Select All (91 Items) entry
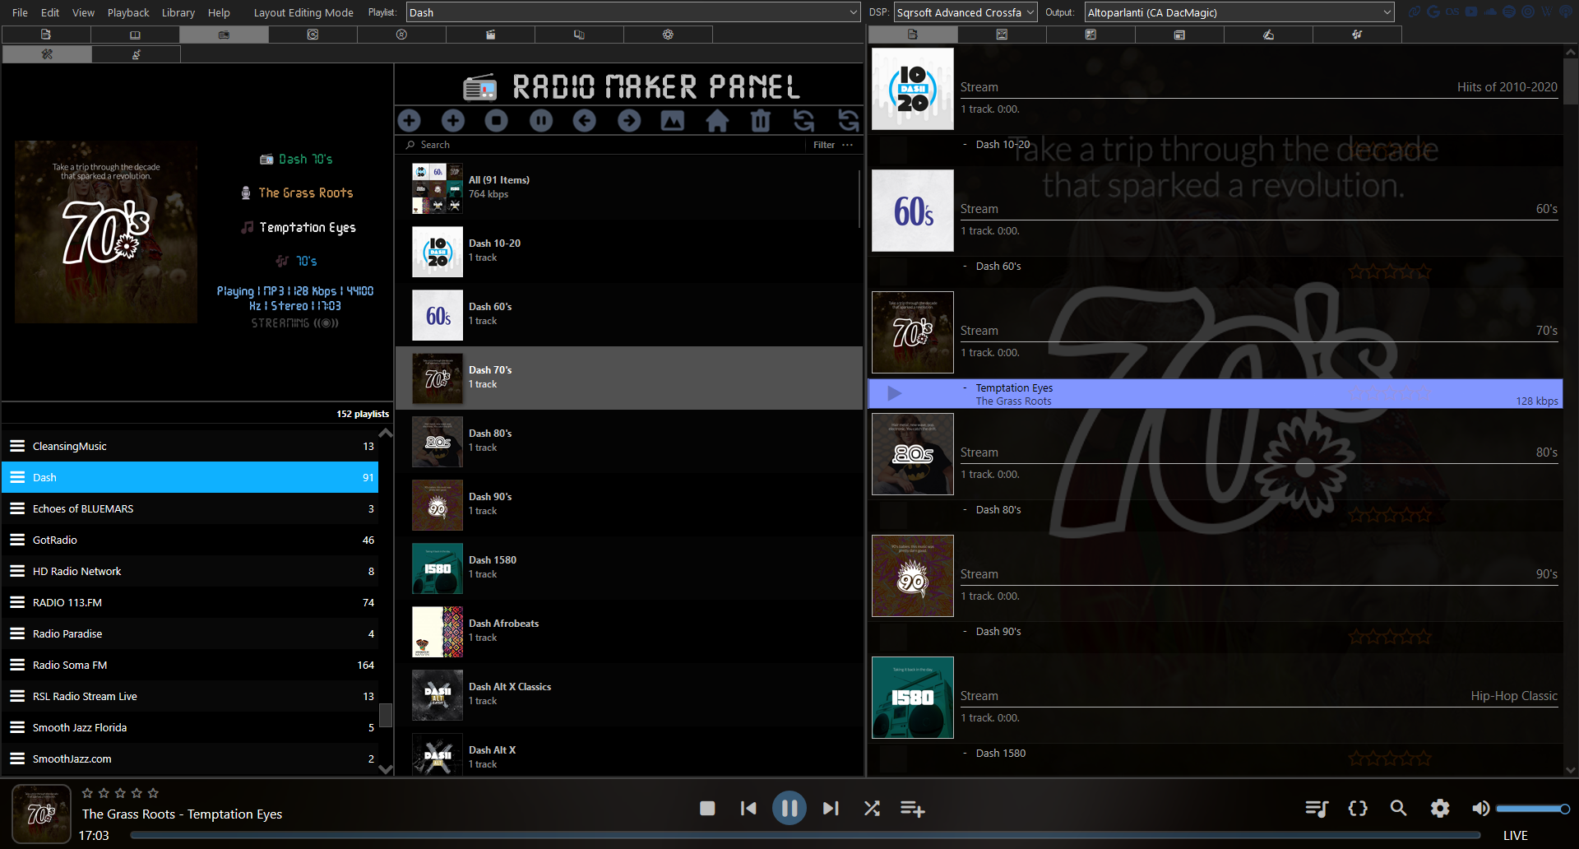 coord(629,188)
